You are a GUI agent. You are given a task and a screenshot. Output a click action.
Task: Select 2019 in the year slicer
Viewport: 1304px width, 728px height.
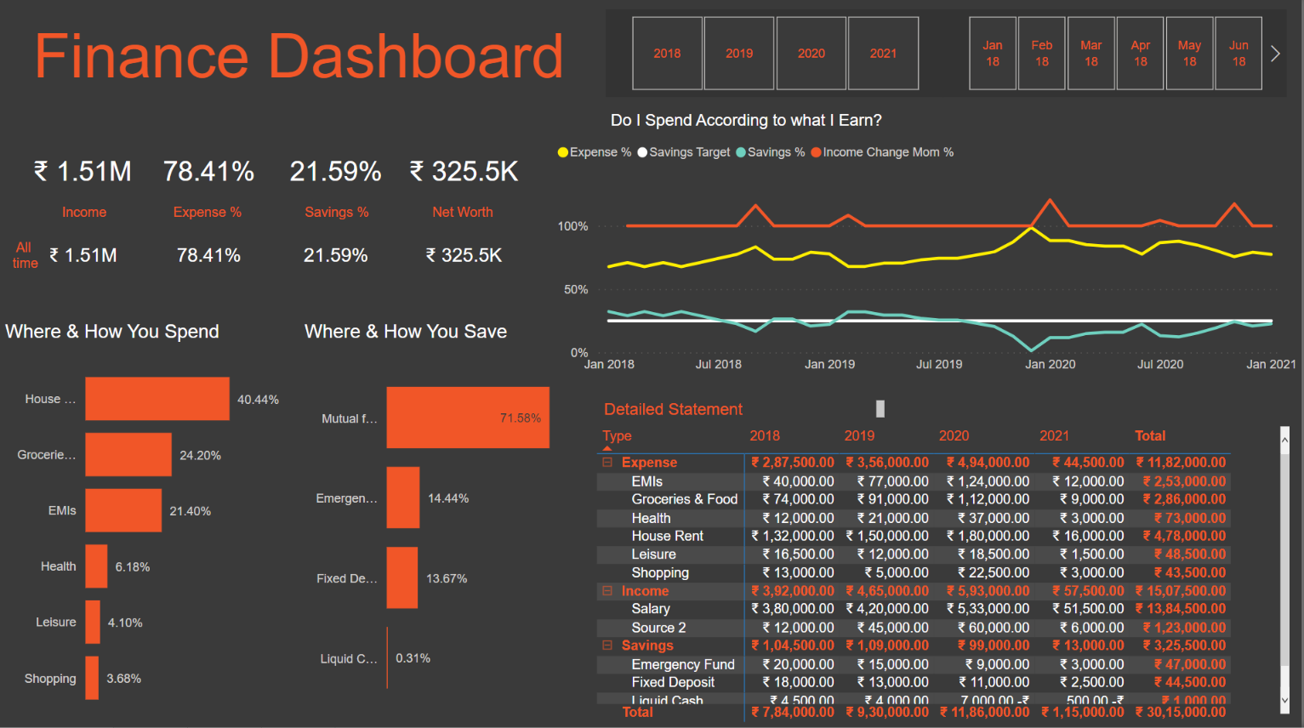738,53
